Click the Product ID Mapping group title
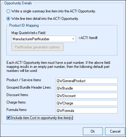This screenshot has width=126, height=137. click(x=24, y=25)
